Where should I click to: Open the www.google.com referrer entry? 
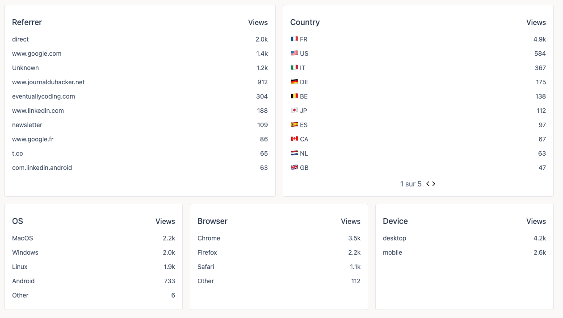pyautogui.click(x=37, y=54)
